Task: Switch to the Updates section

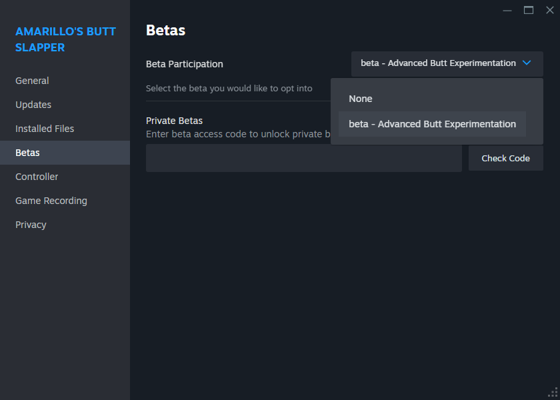Action: (33, 104)
